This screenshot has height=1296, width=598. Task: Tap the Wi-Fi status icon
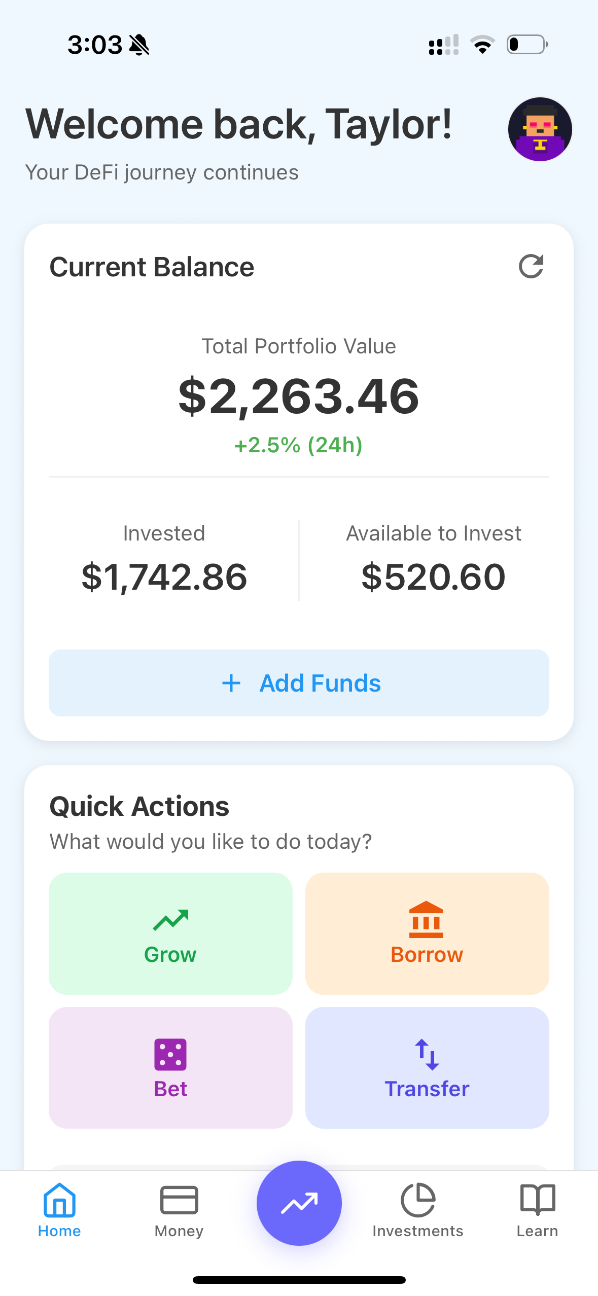coord(482,45)
